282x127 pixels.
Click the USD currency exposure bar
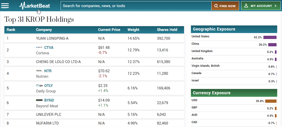[x=271, y=101]
